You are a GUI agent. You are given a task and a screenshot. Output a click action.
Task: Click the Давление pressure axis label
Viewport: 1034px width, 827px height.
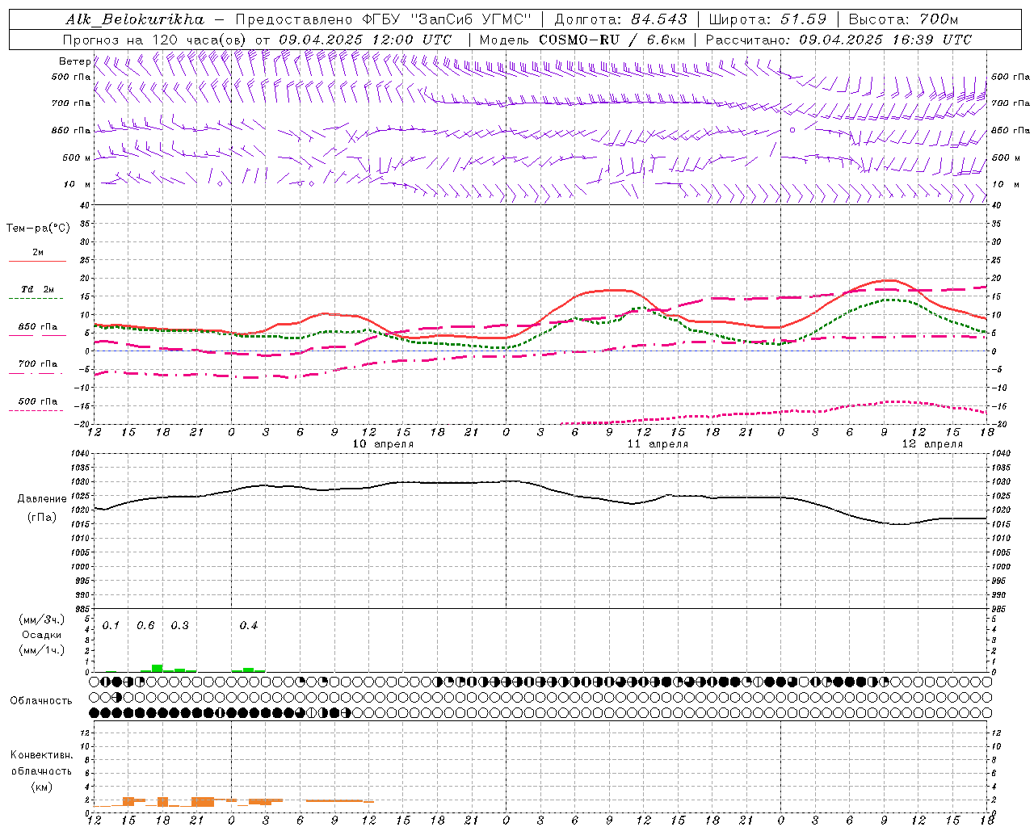(x=42, y=499)
